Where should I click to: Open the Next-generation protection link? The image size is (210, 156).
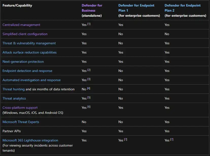click(23, 62)
